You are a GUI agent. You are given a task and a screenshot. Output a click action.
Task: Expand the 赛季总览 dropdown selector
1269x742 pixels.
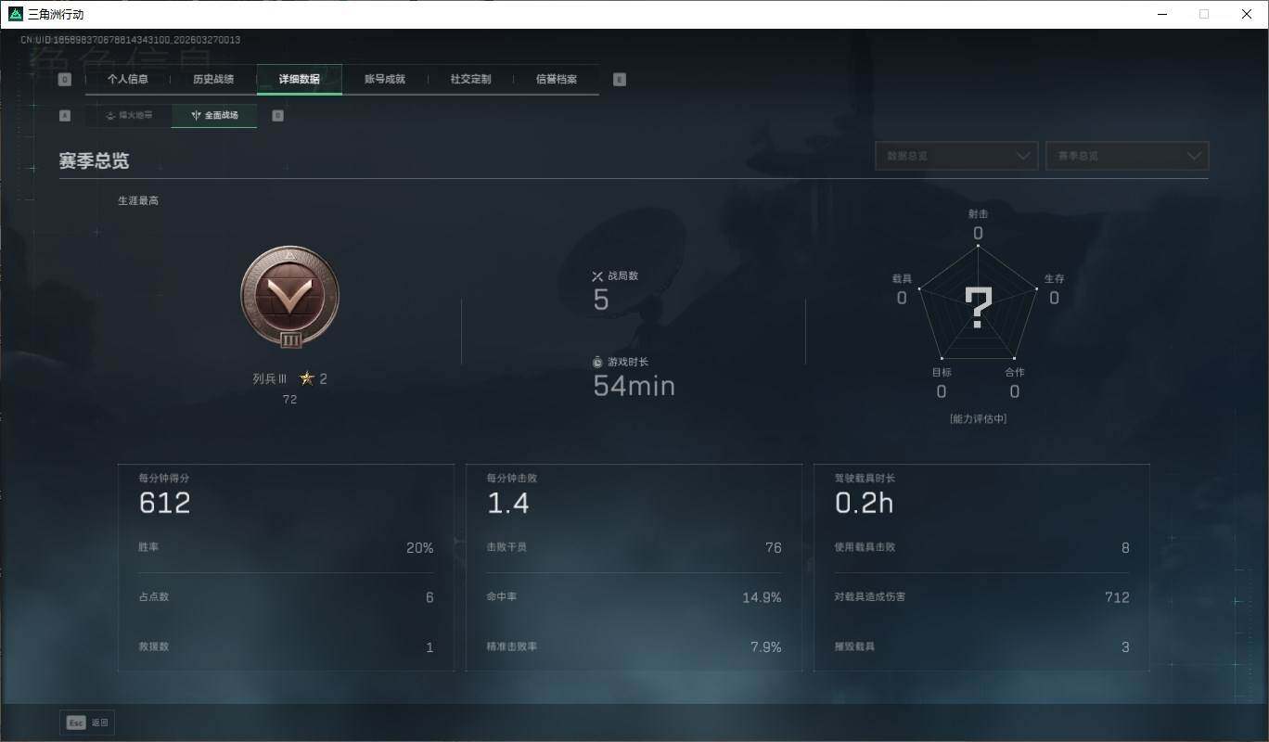click(1127, 156)
